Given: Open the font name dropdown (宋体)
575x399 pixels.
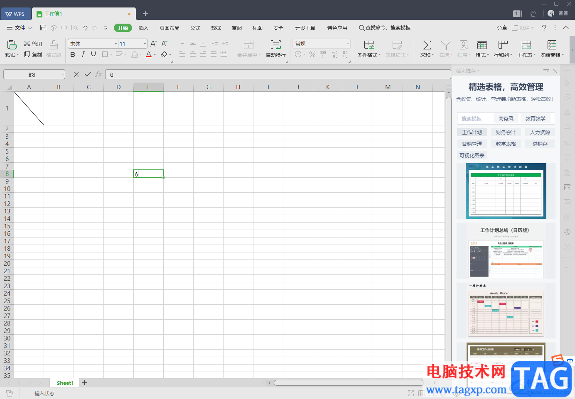Looking at the screenshot, I should click(115, 44).
